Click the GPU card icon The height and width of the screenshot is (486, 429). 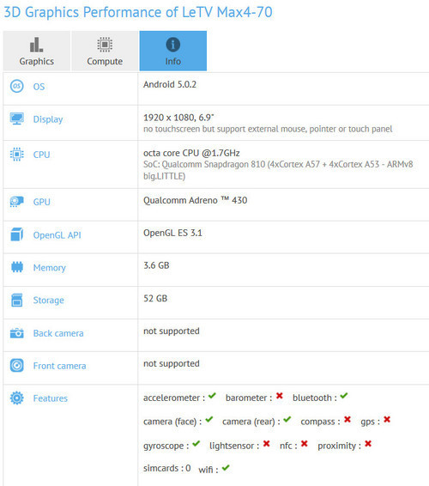[x=16, y=202]
